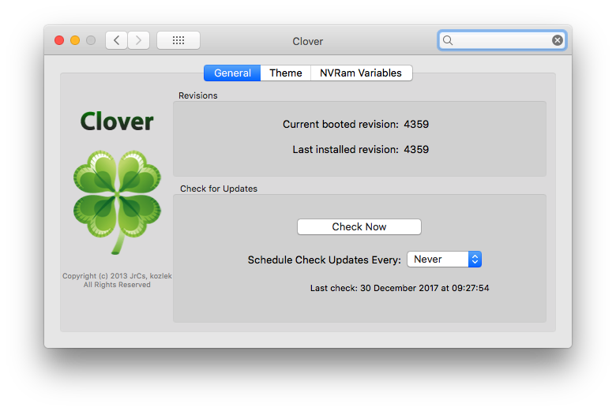Close the Clover window red button
Image resolution: width=616 pixels, height=411 pixels.
59,40
